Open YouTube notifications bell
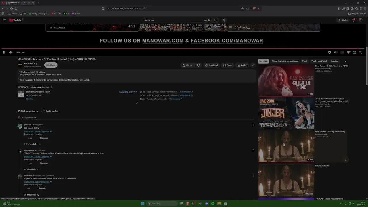368x207 pixels. pyautogui.click(x=353, y=20)
